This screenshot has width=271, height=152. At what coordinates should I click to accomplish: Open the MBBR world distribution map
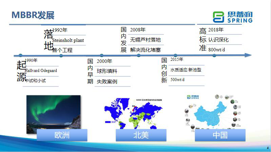[133, 112]
